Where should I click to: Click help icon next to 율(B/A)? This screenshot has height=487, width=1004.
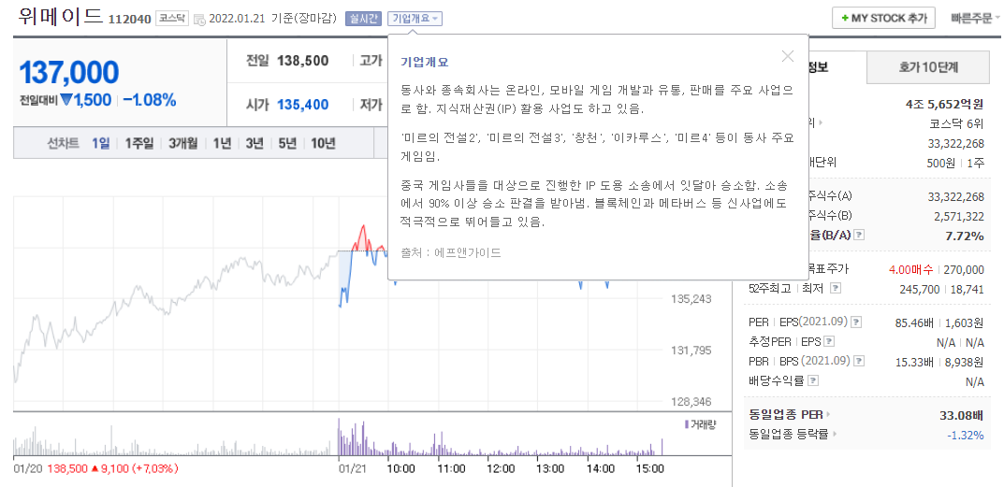coord(859,235)
